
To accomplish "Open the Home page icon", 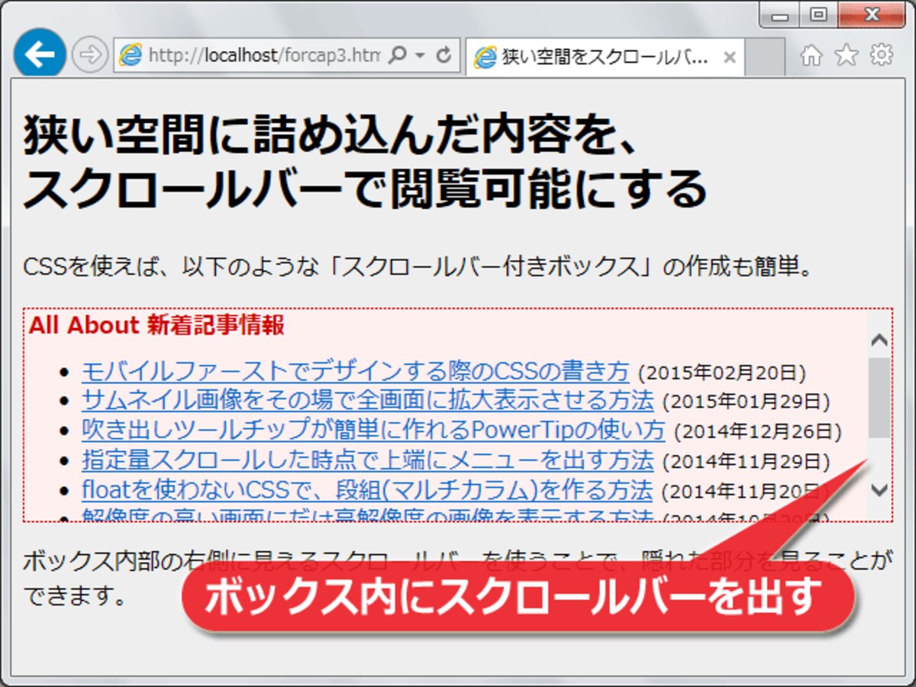I will tap(811, 56).
